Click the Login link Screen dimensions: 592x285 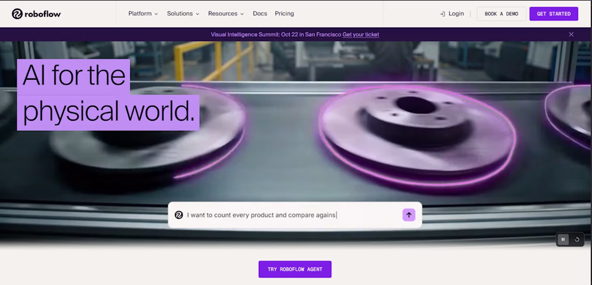tap(456, 13)
